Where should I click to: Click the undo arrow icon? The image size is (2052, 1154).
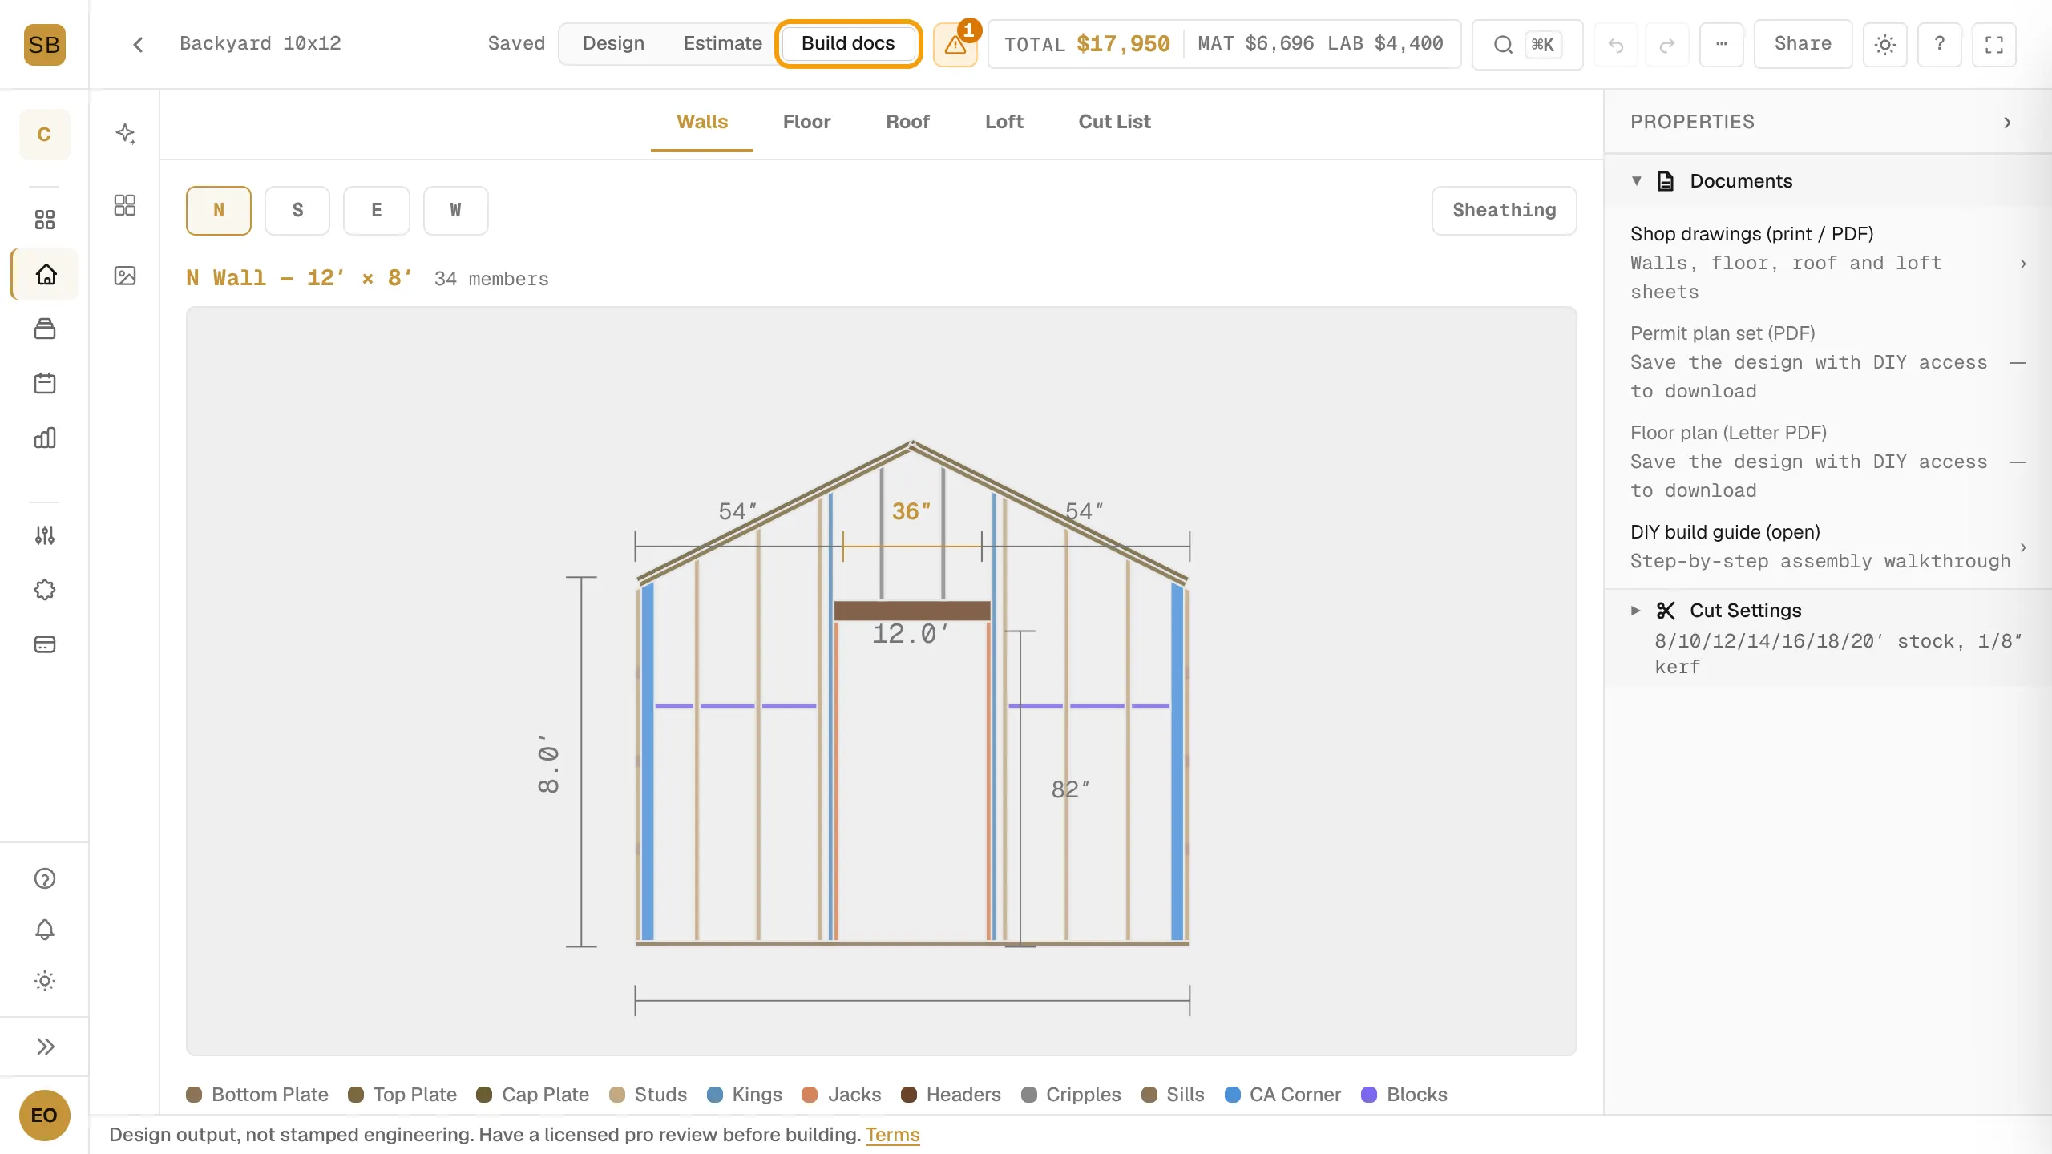click(1616, 45)
